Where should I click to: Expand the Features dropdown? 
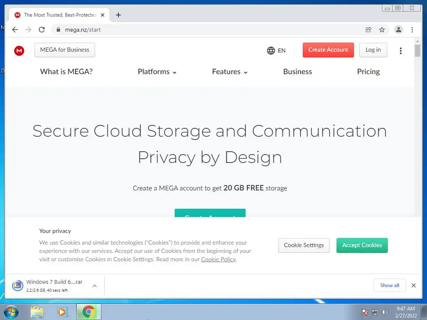point(230,72)
